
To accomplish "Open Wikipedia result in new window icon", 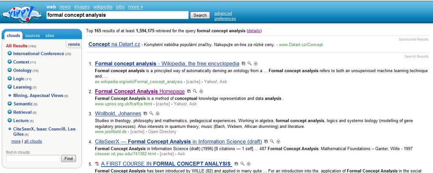I will 243,64.
